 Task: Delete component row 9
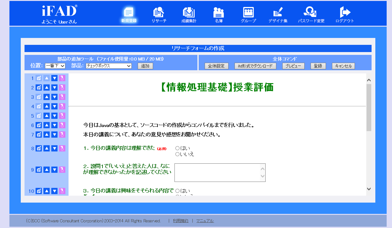[62, 170]
